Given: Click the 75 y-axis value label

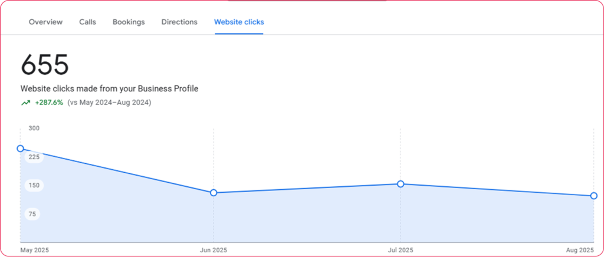Looking at the screenshot, I should coord(33,214).
